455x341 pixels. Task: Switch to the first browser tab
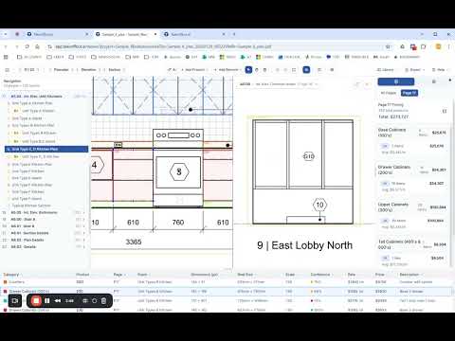click(57, 34)
